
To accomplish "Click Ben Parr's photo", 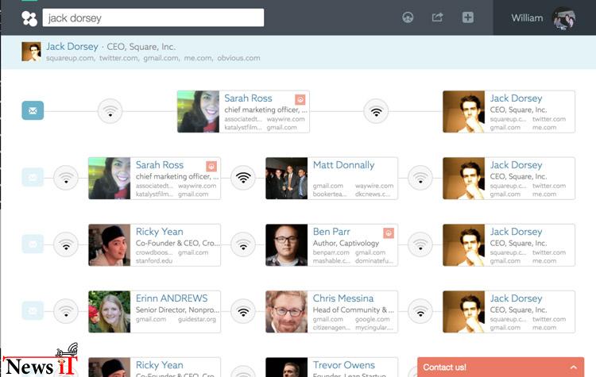I will (287, 245).
